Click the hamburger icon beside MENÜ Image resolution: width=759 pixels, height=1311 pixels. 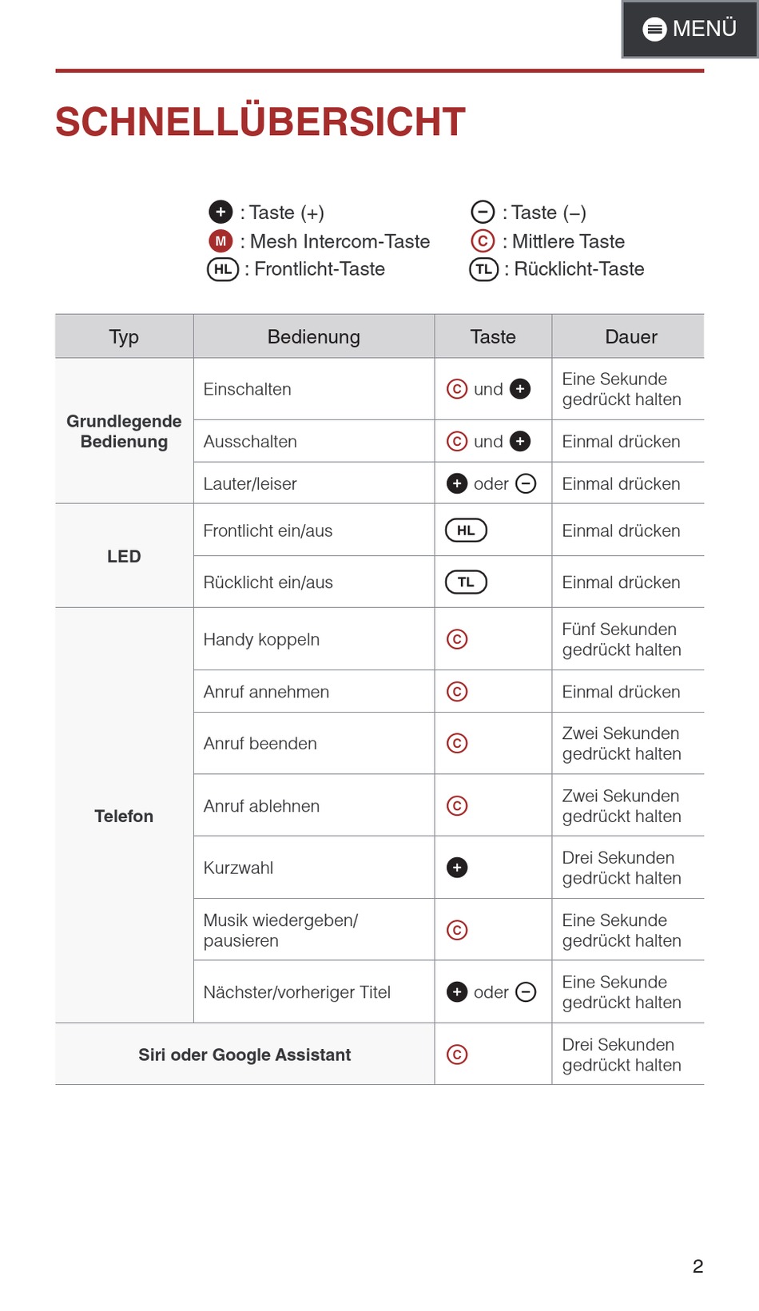tap(654, 30)
